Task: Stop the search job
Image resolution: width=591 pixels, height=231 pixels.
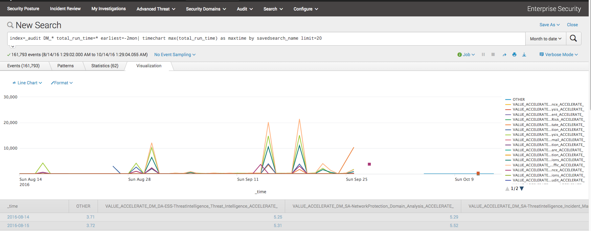Action: pos(493,54)
